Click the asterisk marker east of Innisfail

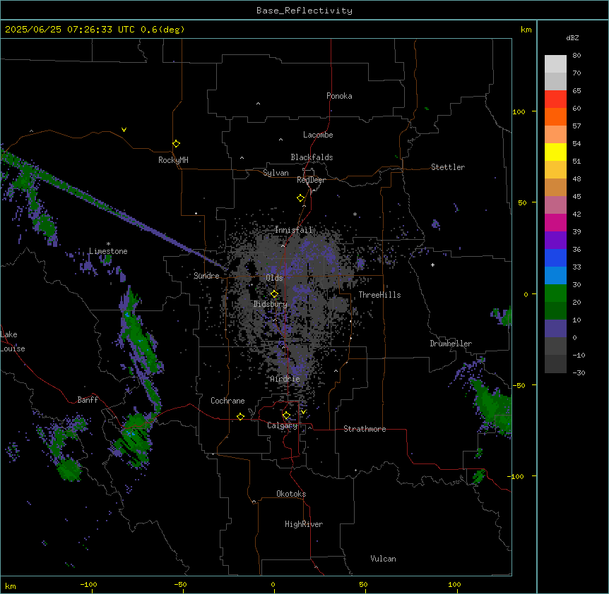355,214
